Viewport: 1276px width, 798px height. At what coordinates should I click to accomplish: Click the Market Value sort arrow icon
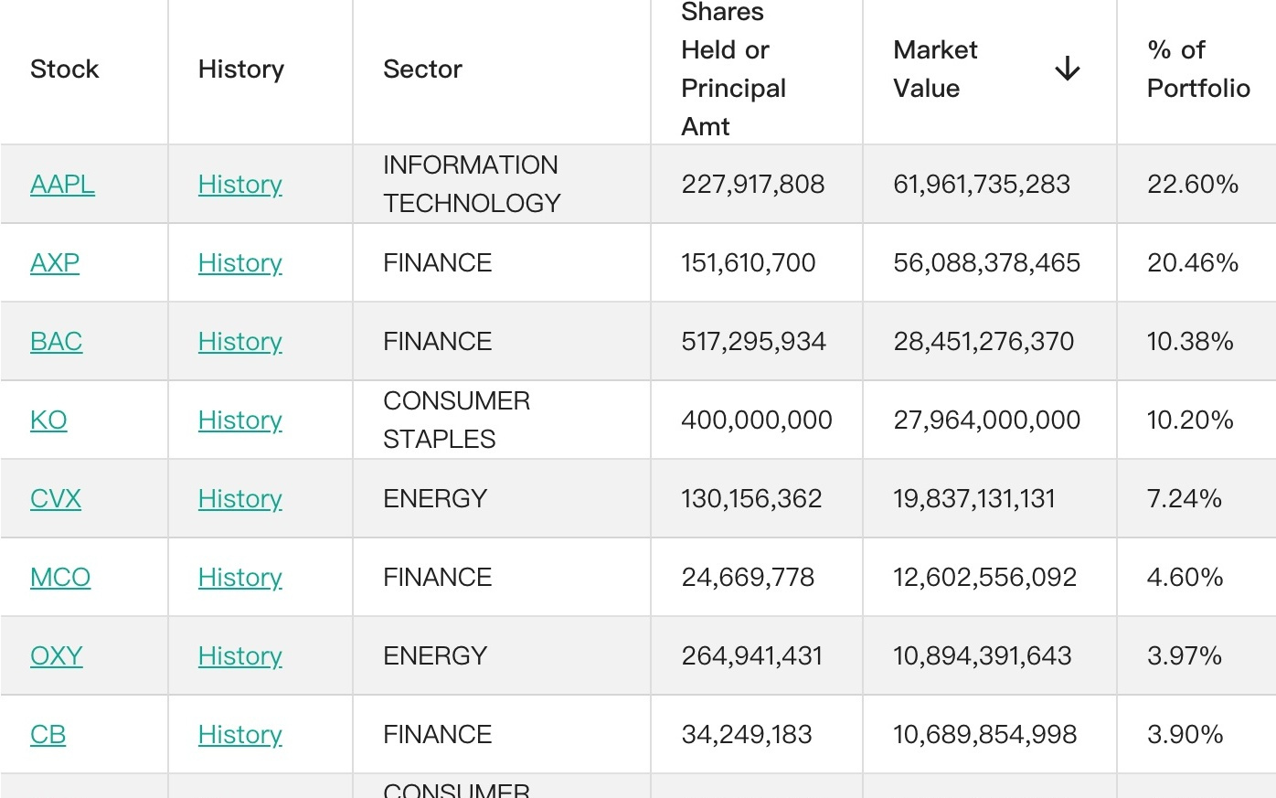coord(1067,69)
